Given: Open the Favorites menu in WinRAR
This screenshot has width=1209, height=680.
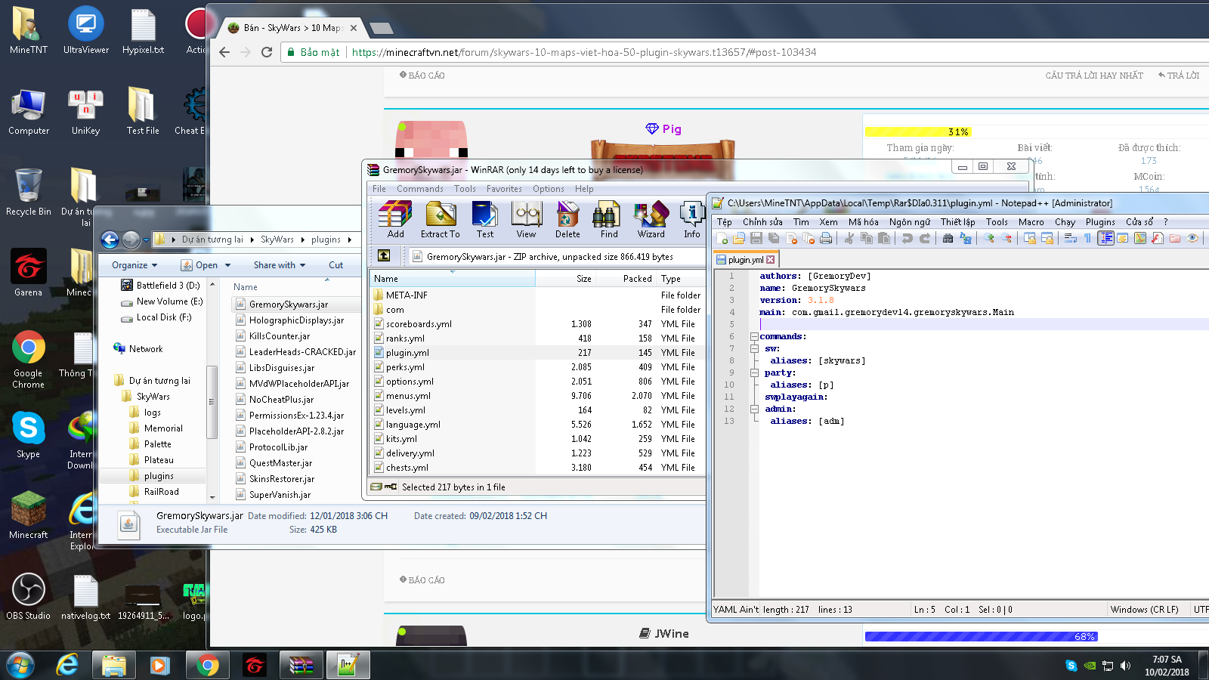Looking at the screenshot, I should [504, 189].
